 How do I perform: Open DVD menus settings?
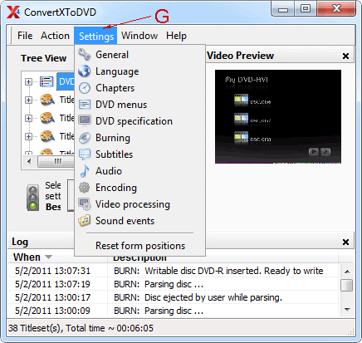click(x=139, y=105)
